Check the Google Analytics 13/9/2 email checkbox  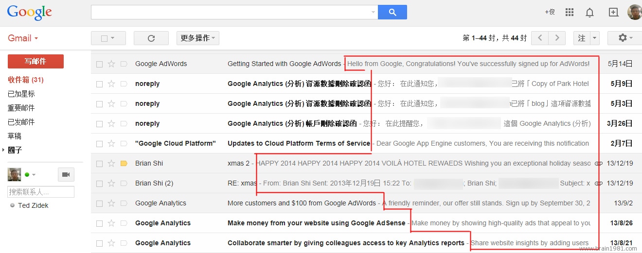[x=99, y=203]
